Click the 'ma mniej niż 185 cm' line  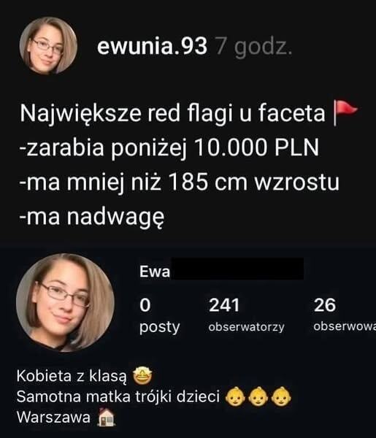(179, 182)
